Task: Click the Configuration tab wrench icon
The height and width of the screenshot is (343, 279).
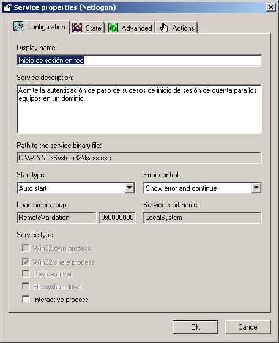Action: (18, 27)
